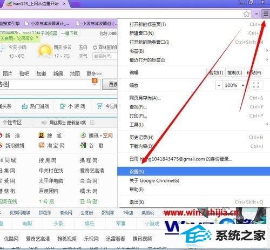The height and width of the screenshot is (250, 270).
Task: Open 搜狐 link with its logo
Action: [50, 136]
